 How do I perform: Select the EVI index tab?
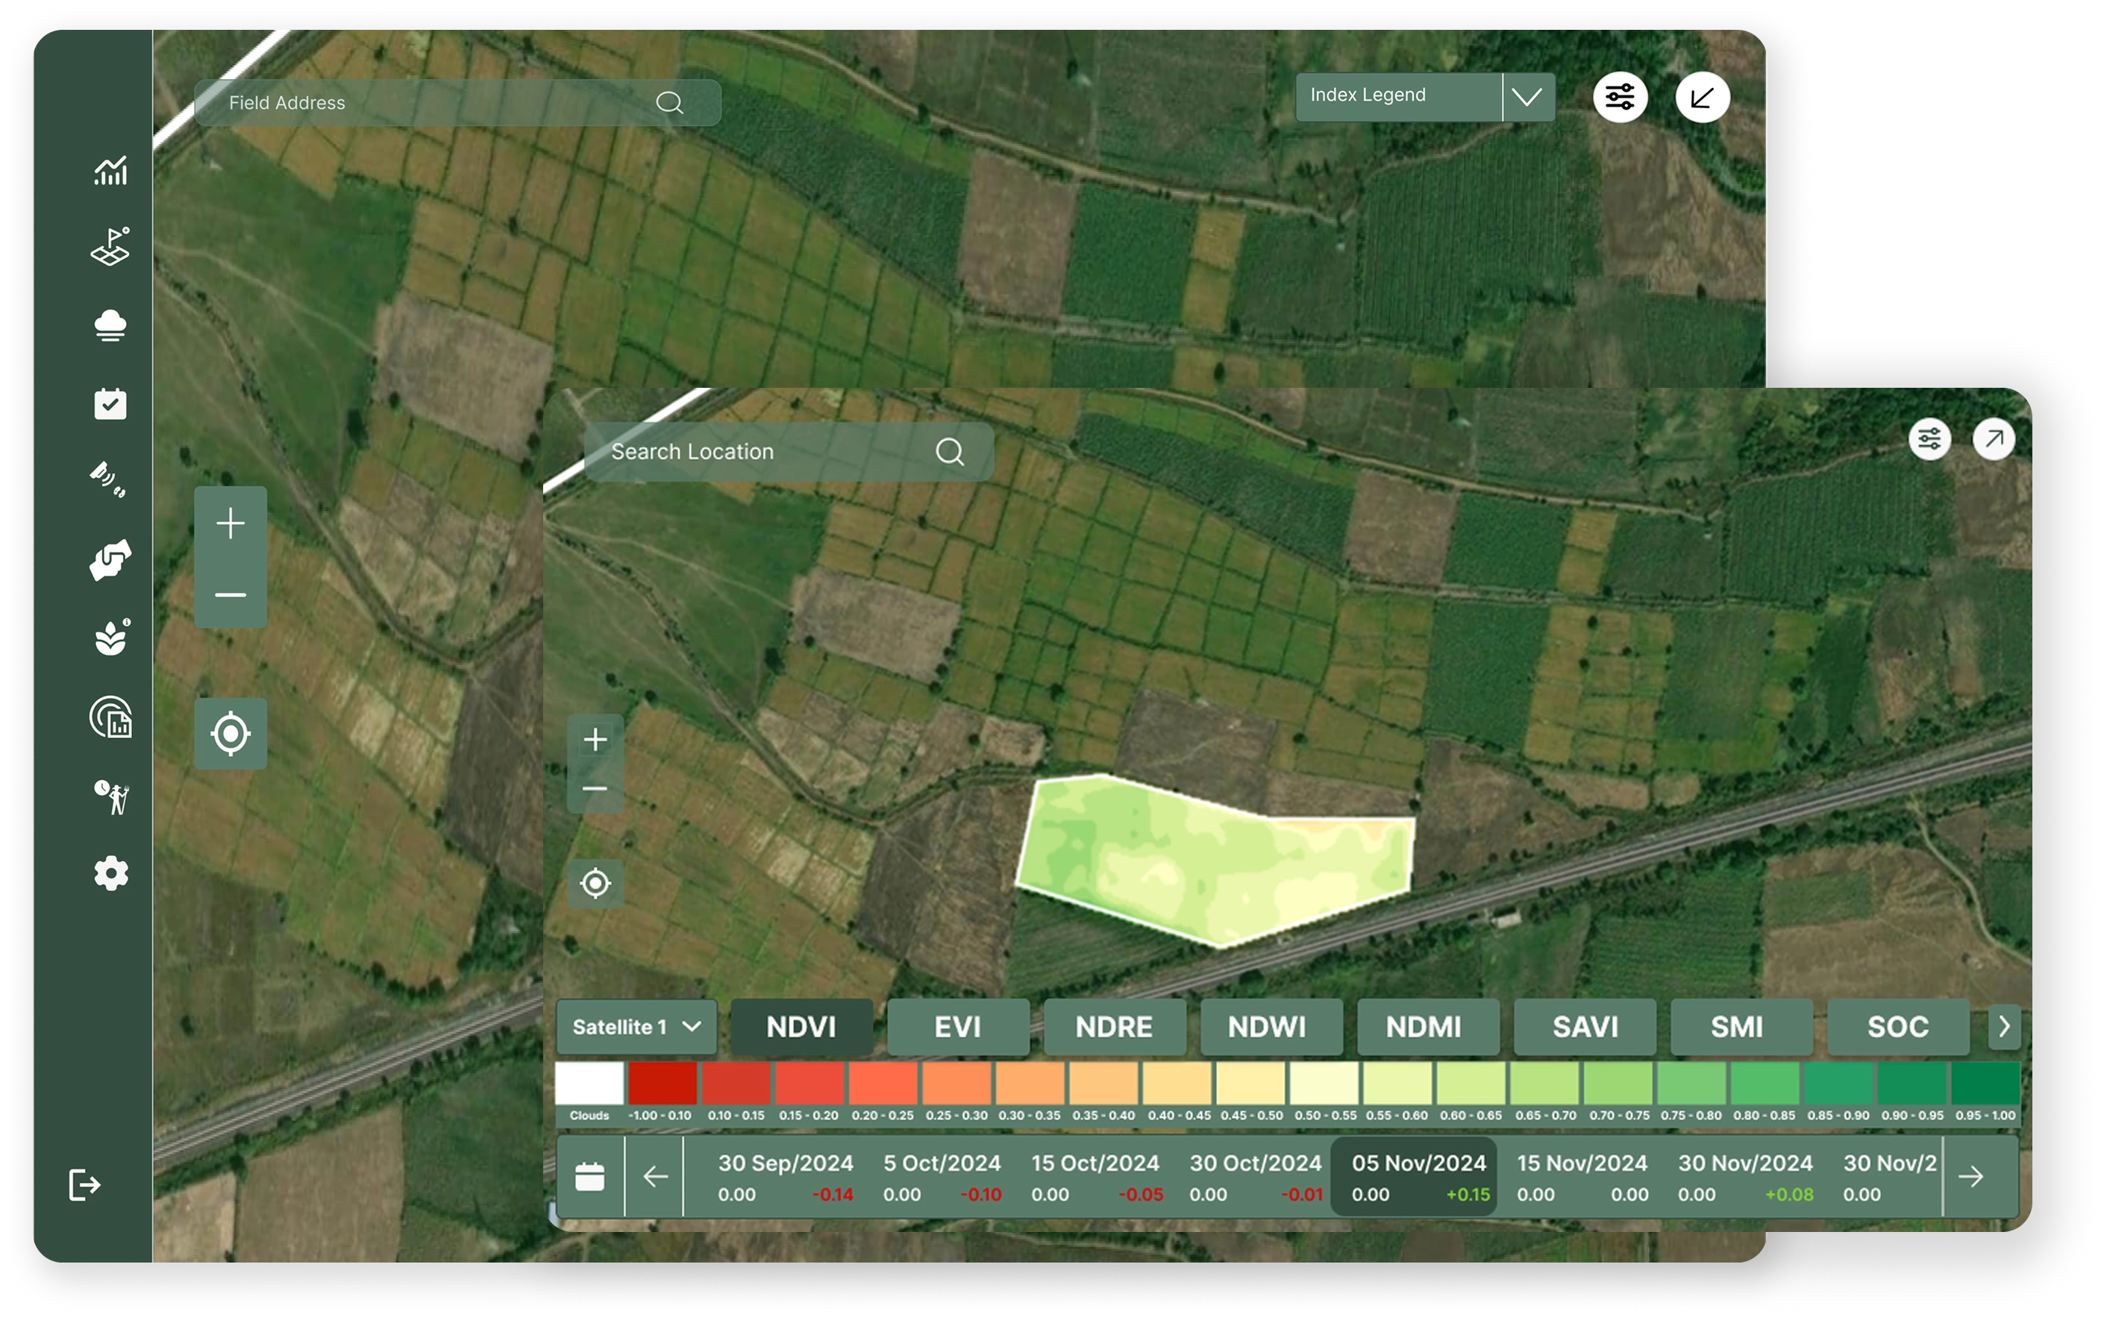(957, 1027)
